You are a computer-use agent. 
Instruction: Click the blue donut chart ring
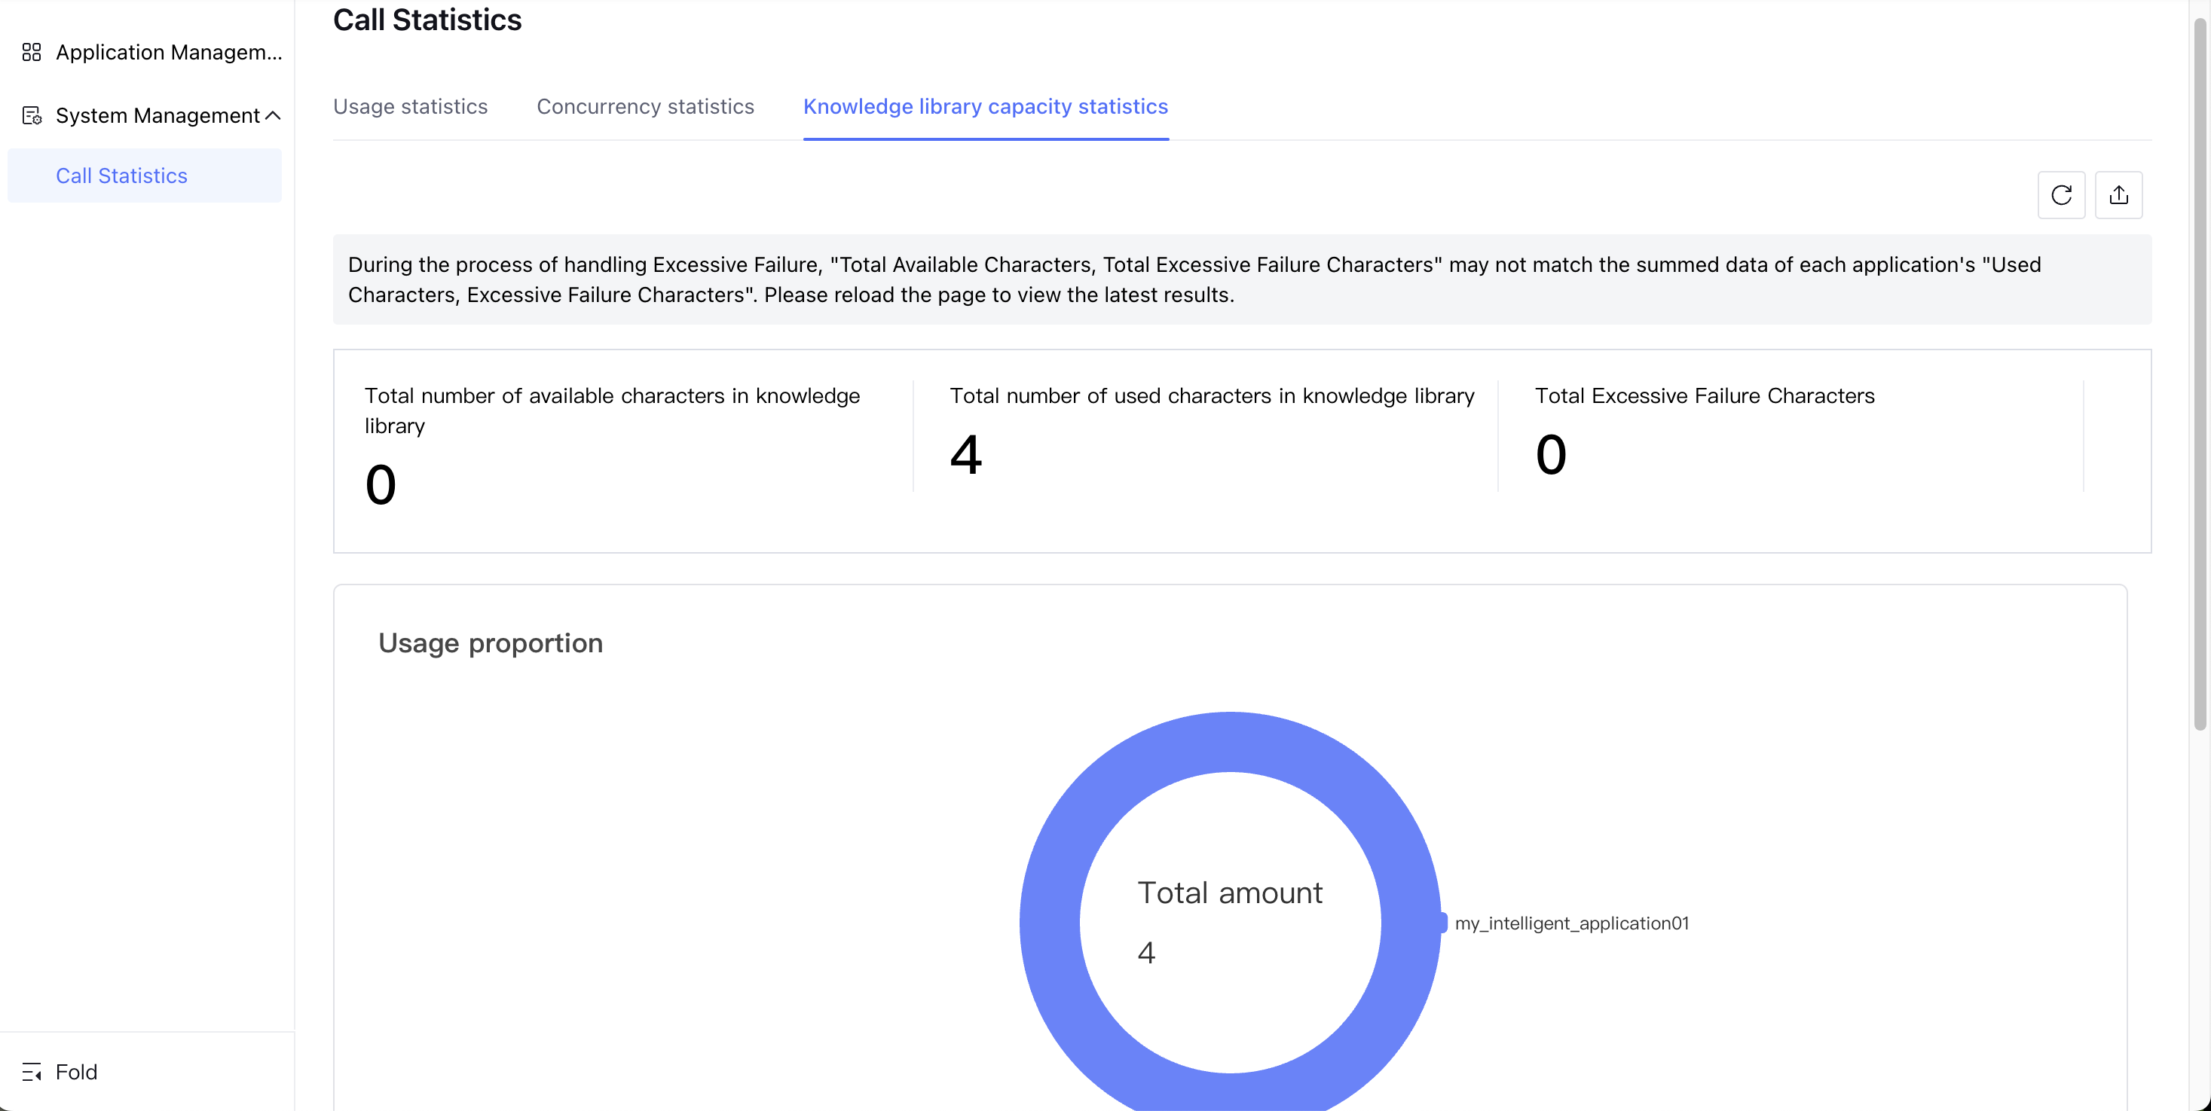(x=1050, y=922)
